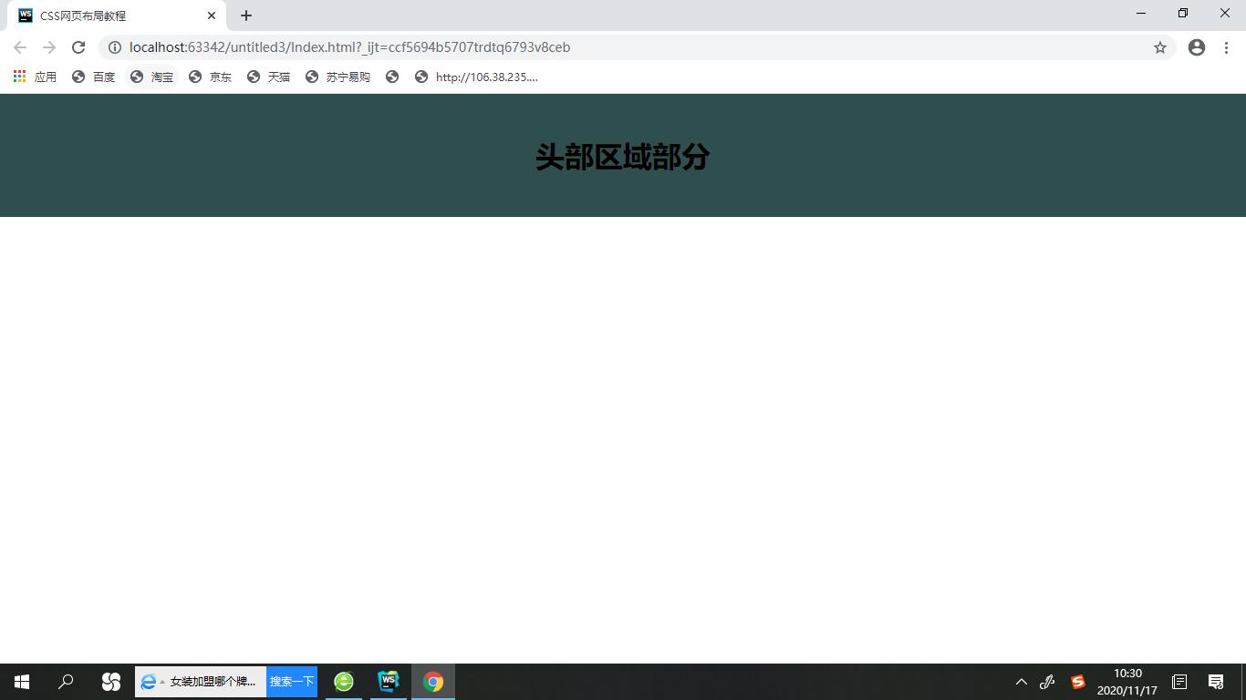Open the 应用 bookmarks apps grid
The image size is (1246, 700).
click(x=35, y=77)
